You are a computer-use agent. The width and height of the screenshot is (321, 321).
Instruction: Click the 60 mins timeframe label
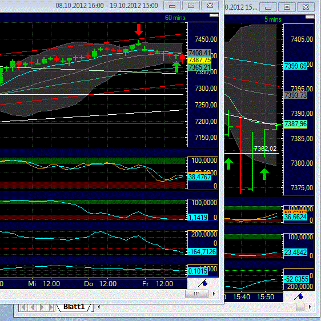[x=175, y=18]
